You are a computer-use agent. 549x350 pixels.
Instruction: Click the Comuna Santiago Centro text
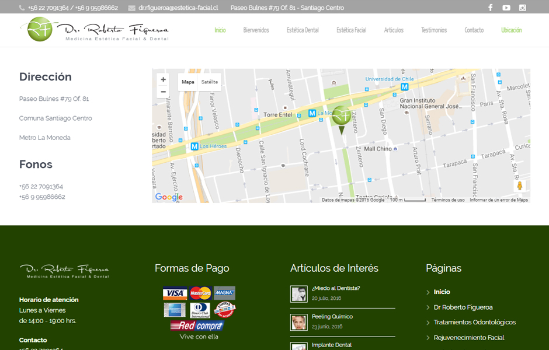pyautogui.click(x=55, y=118)
